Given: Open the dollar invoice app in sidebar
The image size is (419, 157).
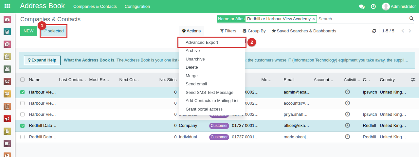Looking at the screenshot, I should click(x=7, y=106).
